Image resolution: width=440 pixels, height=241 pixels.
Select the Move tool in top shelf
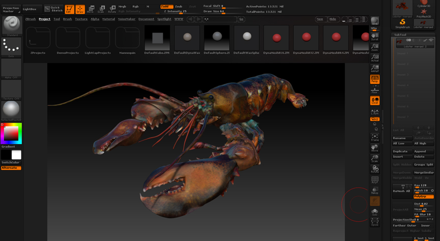90,9
